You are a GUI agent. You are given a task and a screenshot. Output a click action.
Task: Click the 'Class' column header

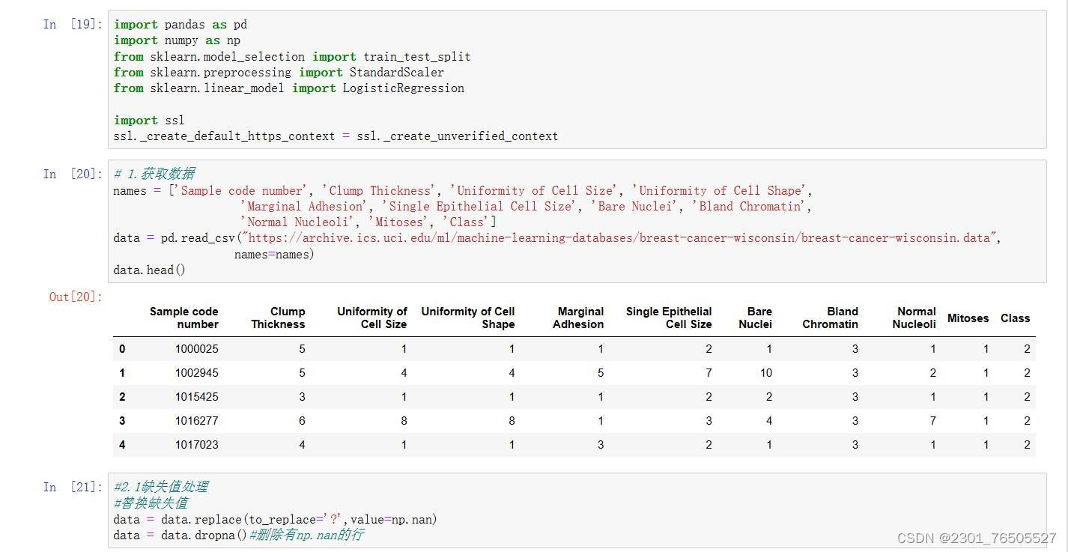1016,318
